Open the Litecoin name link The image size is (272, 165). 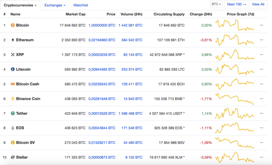[x=23, y=69]
